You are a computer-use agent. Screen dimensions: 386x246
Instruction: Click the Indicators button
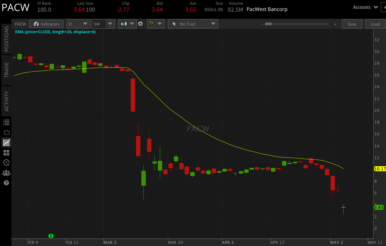tap(46, 24)
